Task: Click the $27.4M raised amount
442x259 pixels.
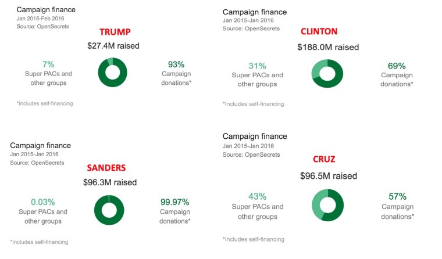Action: pyautogui.click(x=112, y=45)
